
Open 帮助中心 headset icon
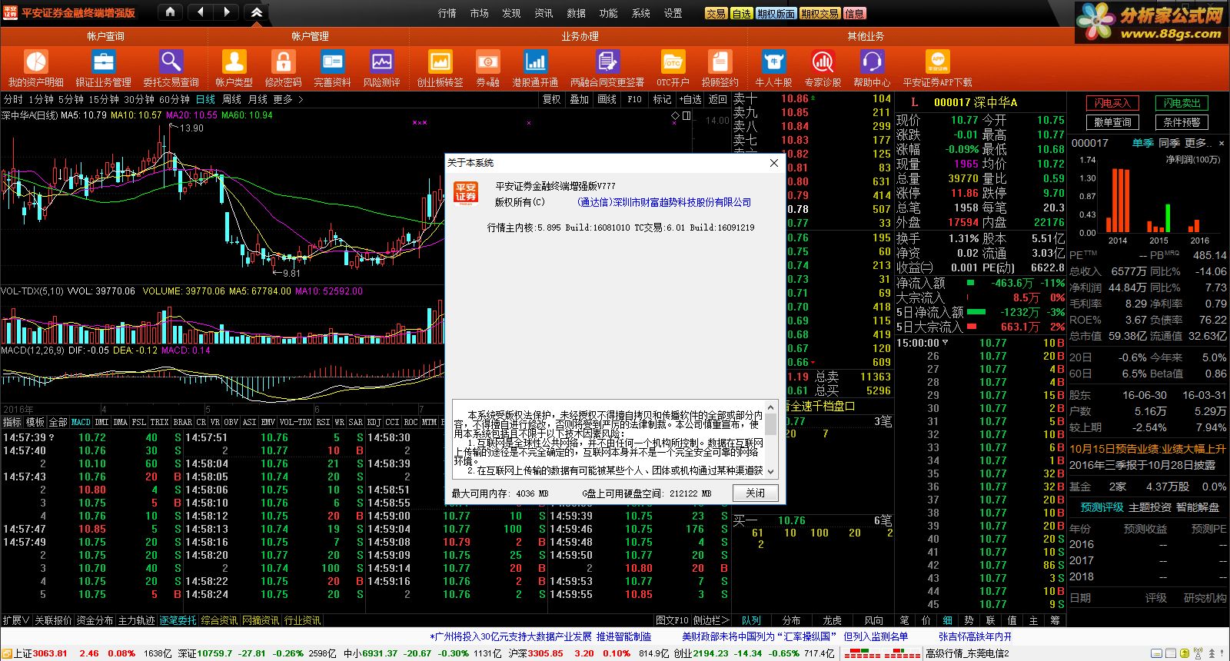[x=872, y=61]
